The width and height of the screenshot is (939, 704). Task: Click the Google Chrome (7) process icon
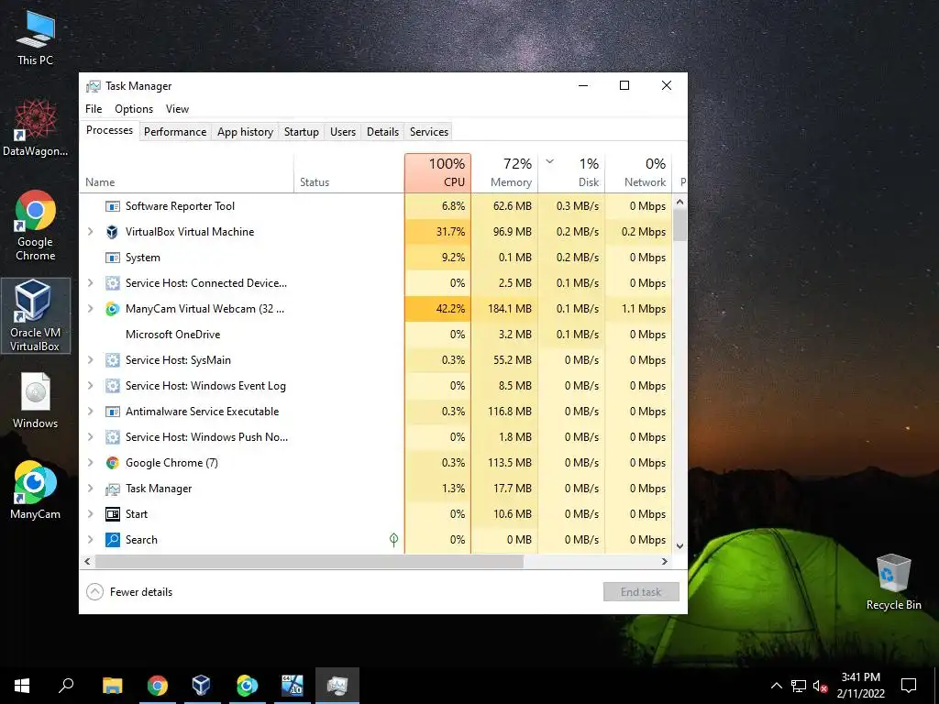[x=112, y=463]
